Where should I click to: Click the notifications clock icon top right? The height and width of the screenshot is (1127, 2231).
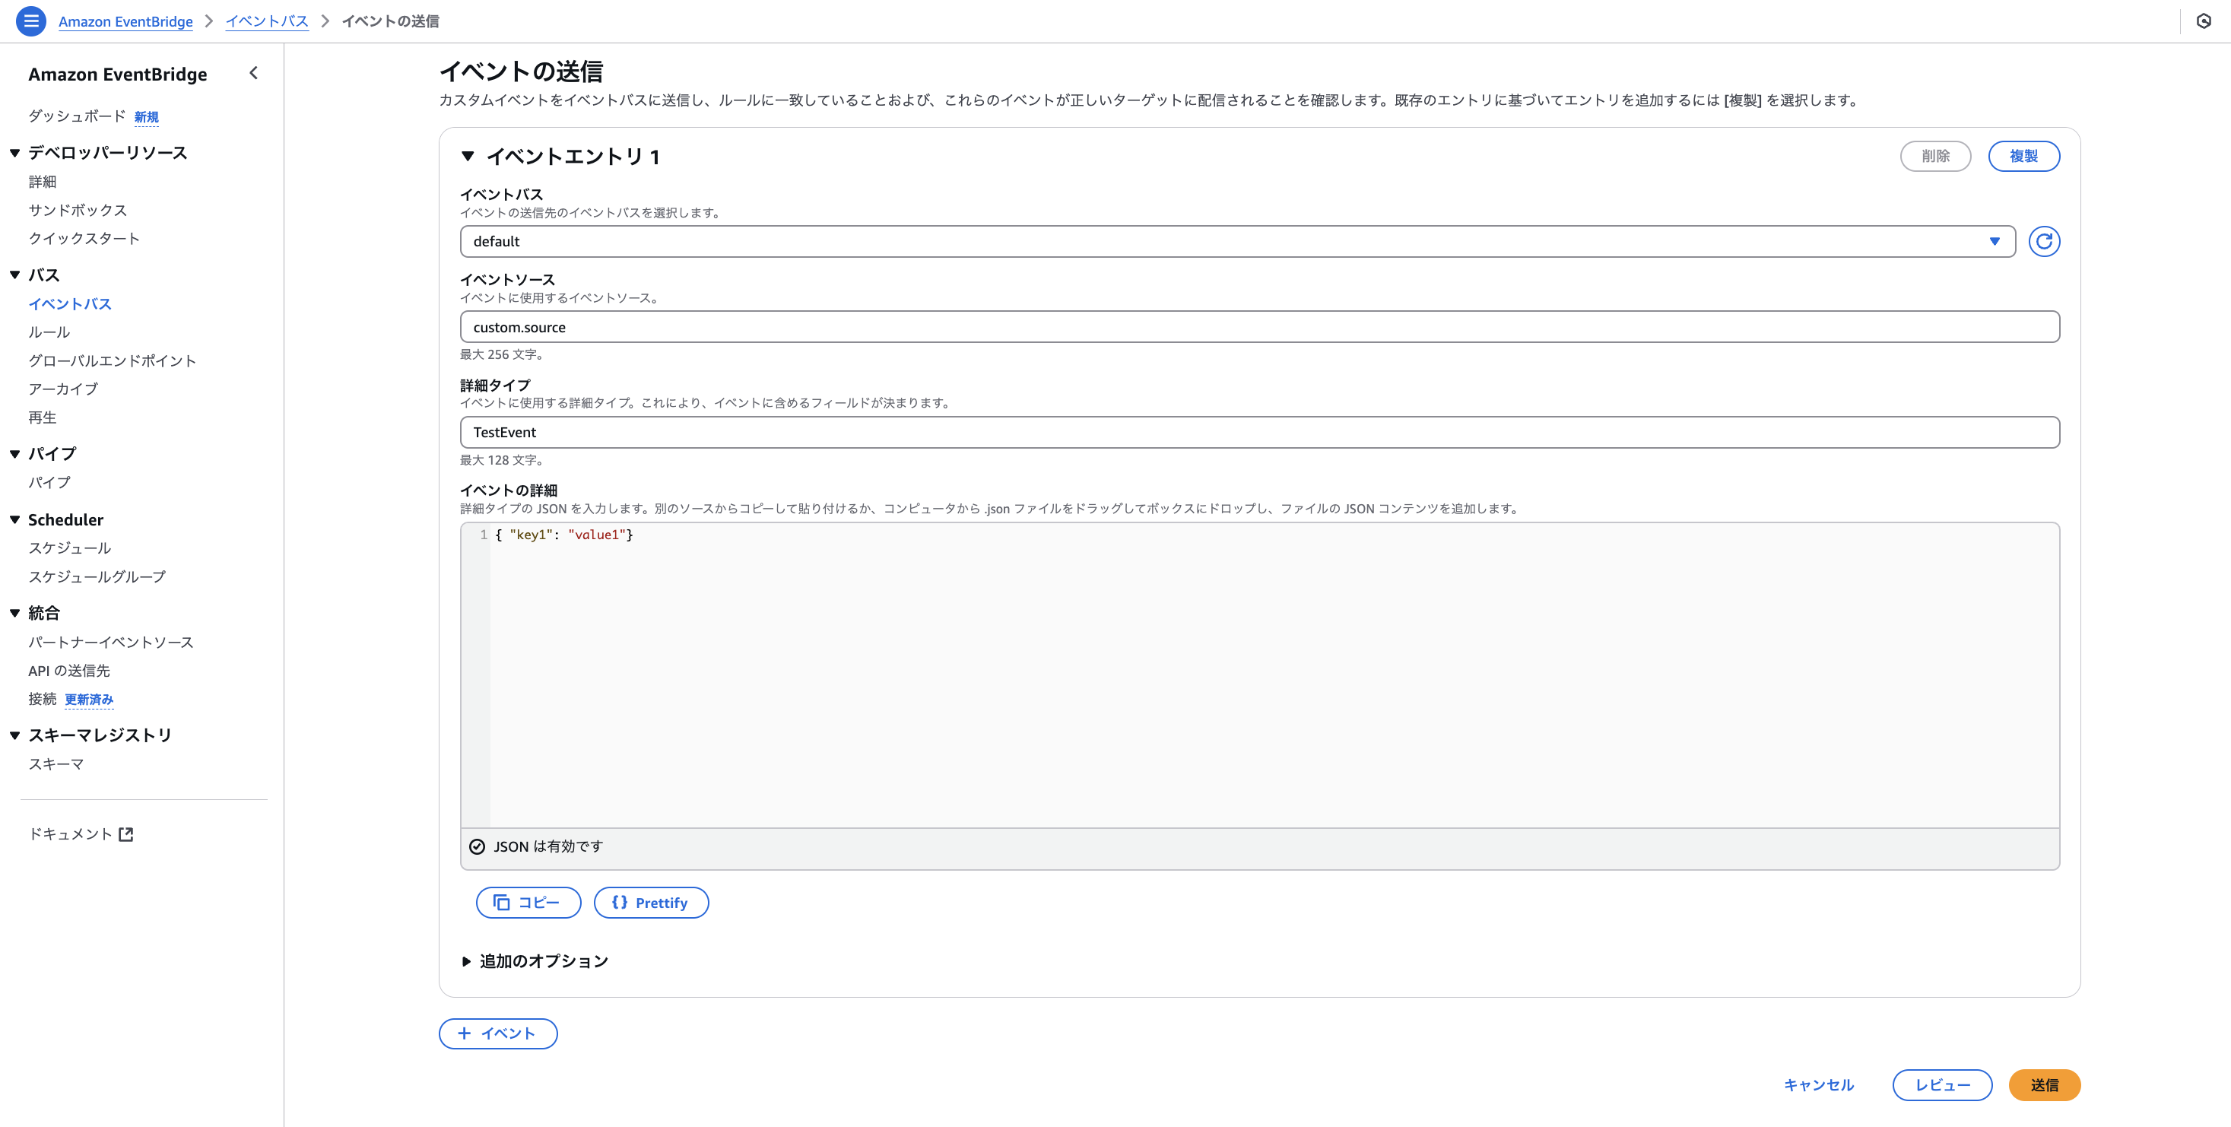(x=2204, y=21)
